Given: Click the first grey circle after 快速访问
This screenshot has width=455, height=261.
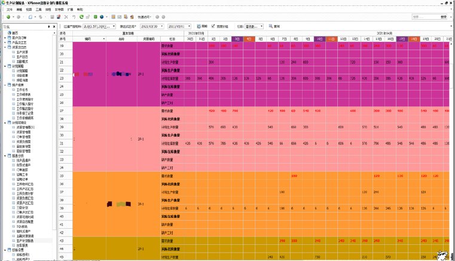Looking at the screenshot, I should click(157, 17).
